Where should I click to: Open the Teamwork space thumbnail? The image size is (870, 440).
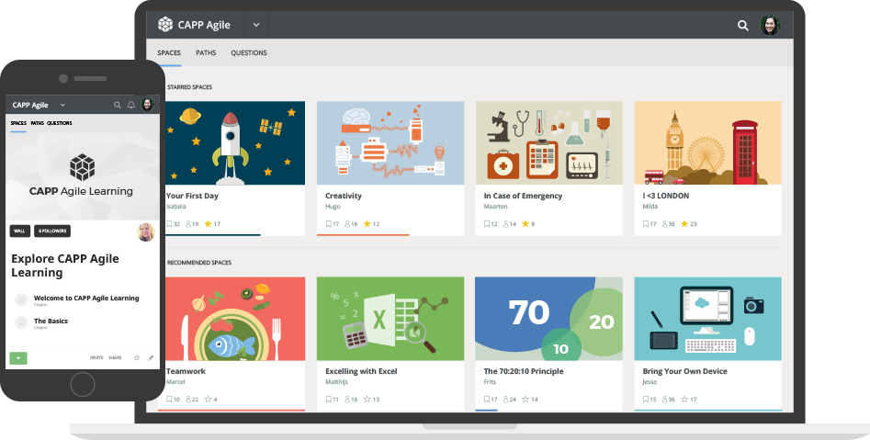(235, 319)
